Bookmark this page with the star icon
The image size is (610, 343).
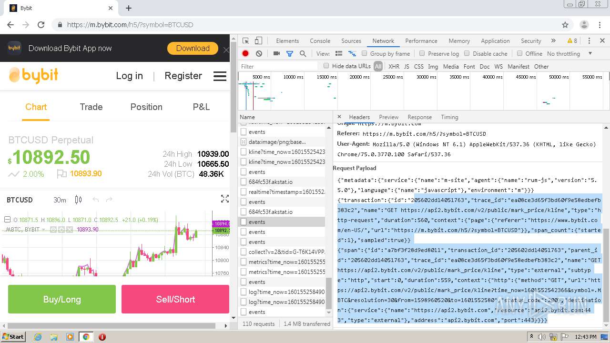565,25
